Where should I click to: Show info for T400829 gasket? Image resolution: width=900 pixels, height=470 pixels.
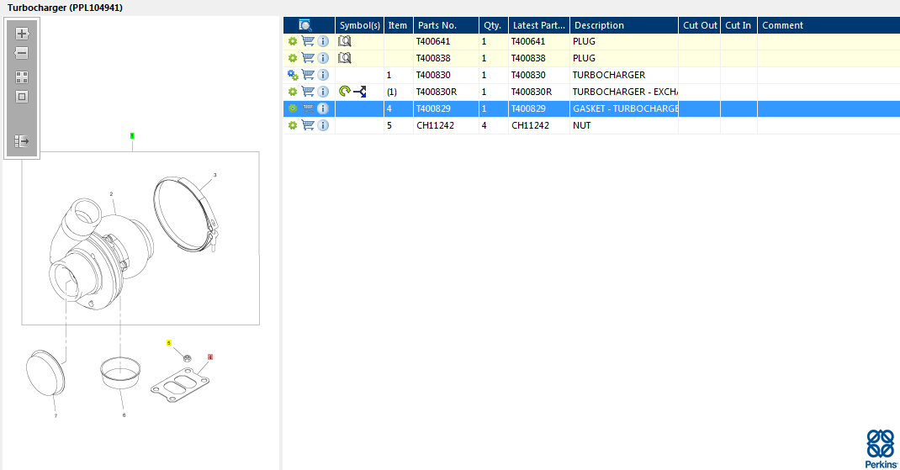[x=323, y=108]
